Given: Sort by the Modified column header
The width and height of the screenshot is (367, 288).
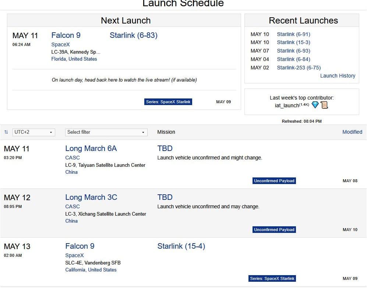Looking at the screenshot, I should 352,132.
